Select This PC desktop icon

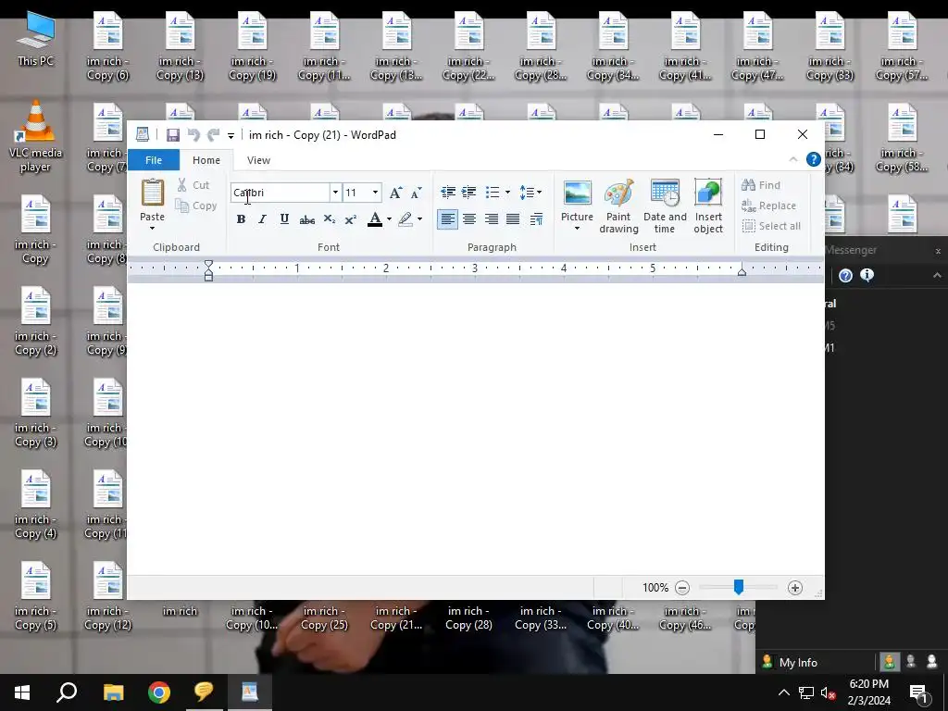tap(35, 39)
